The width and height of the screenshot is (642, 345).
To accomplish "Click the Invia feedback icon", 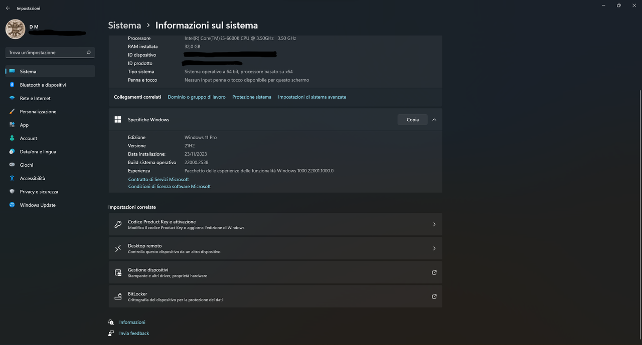I will click(111, 333).
